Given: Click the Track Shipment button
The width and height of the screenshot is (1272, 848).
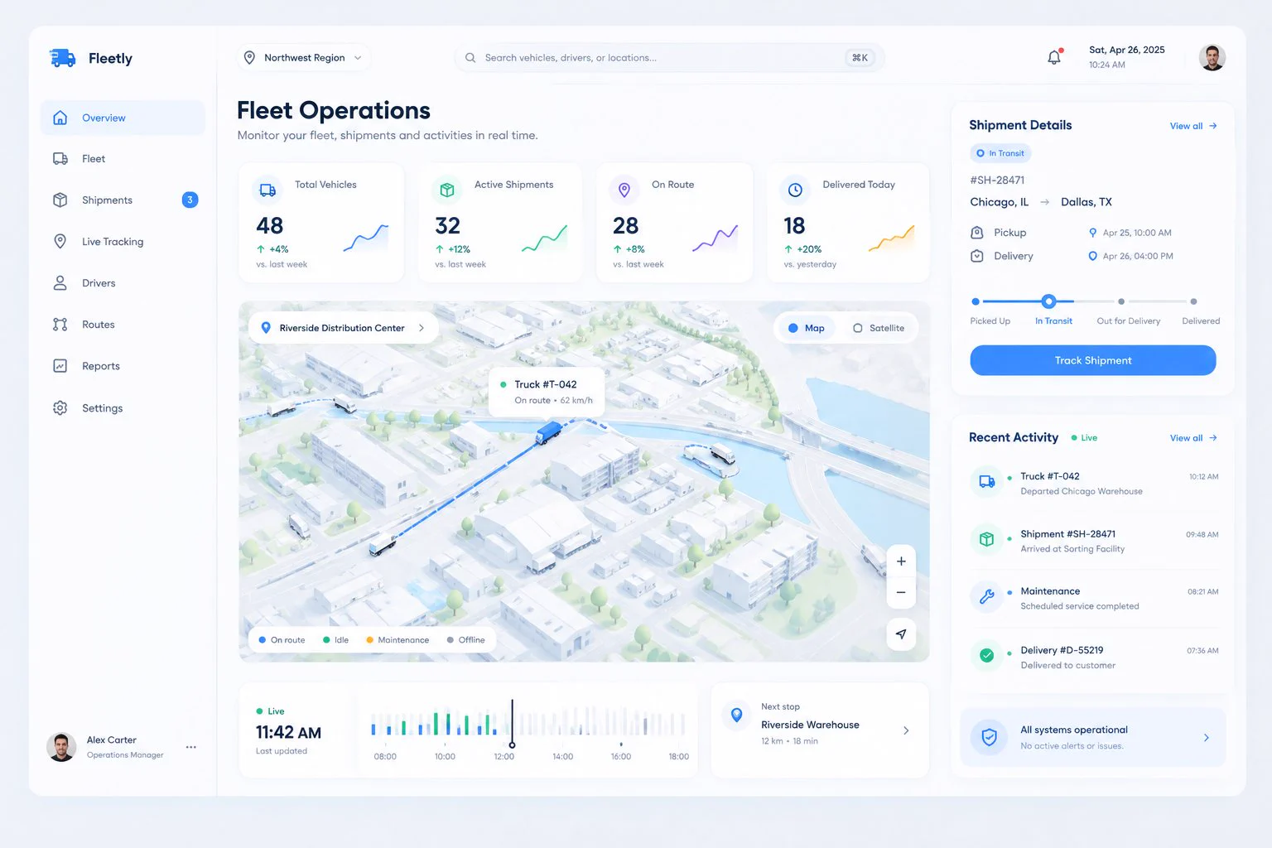Looking at the screenshot, I should pyautogui.click(x=1093, y=360).
